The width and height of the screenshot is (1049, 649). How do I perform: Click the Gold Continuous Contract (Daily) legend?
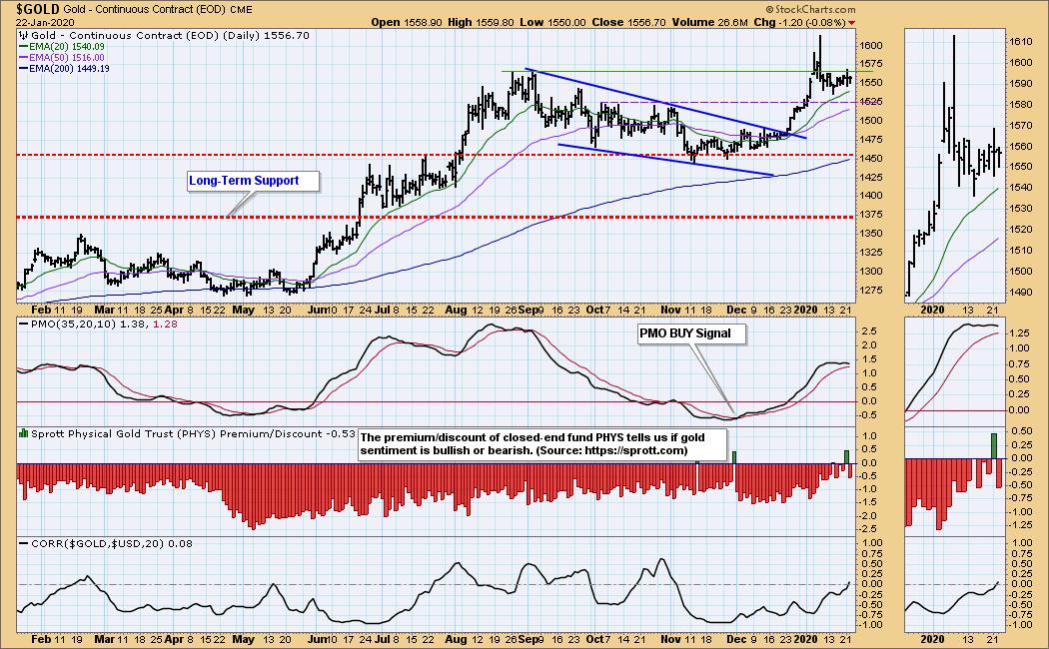coord(170,35)
